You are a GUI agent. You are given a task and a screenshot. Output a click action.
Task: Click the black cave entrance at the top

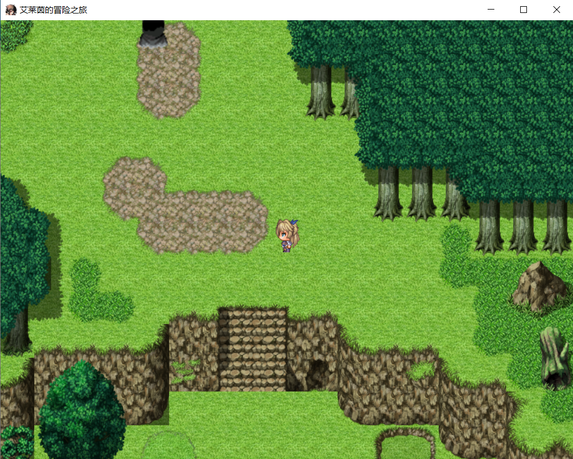[153, 34]
